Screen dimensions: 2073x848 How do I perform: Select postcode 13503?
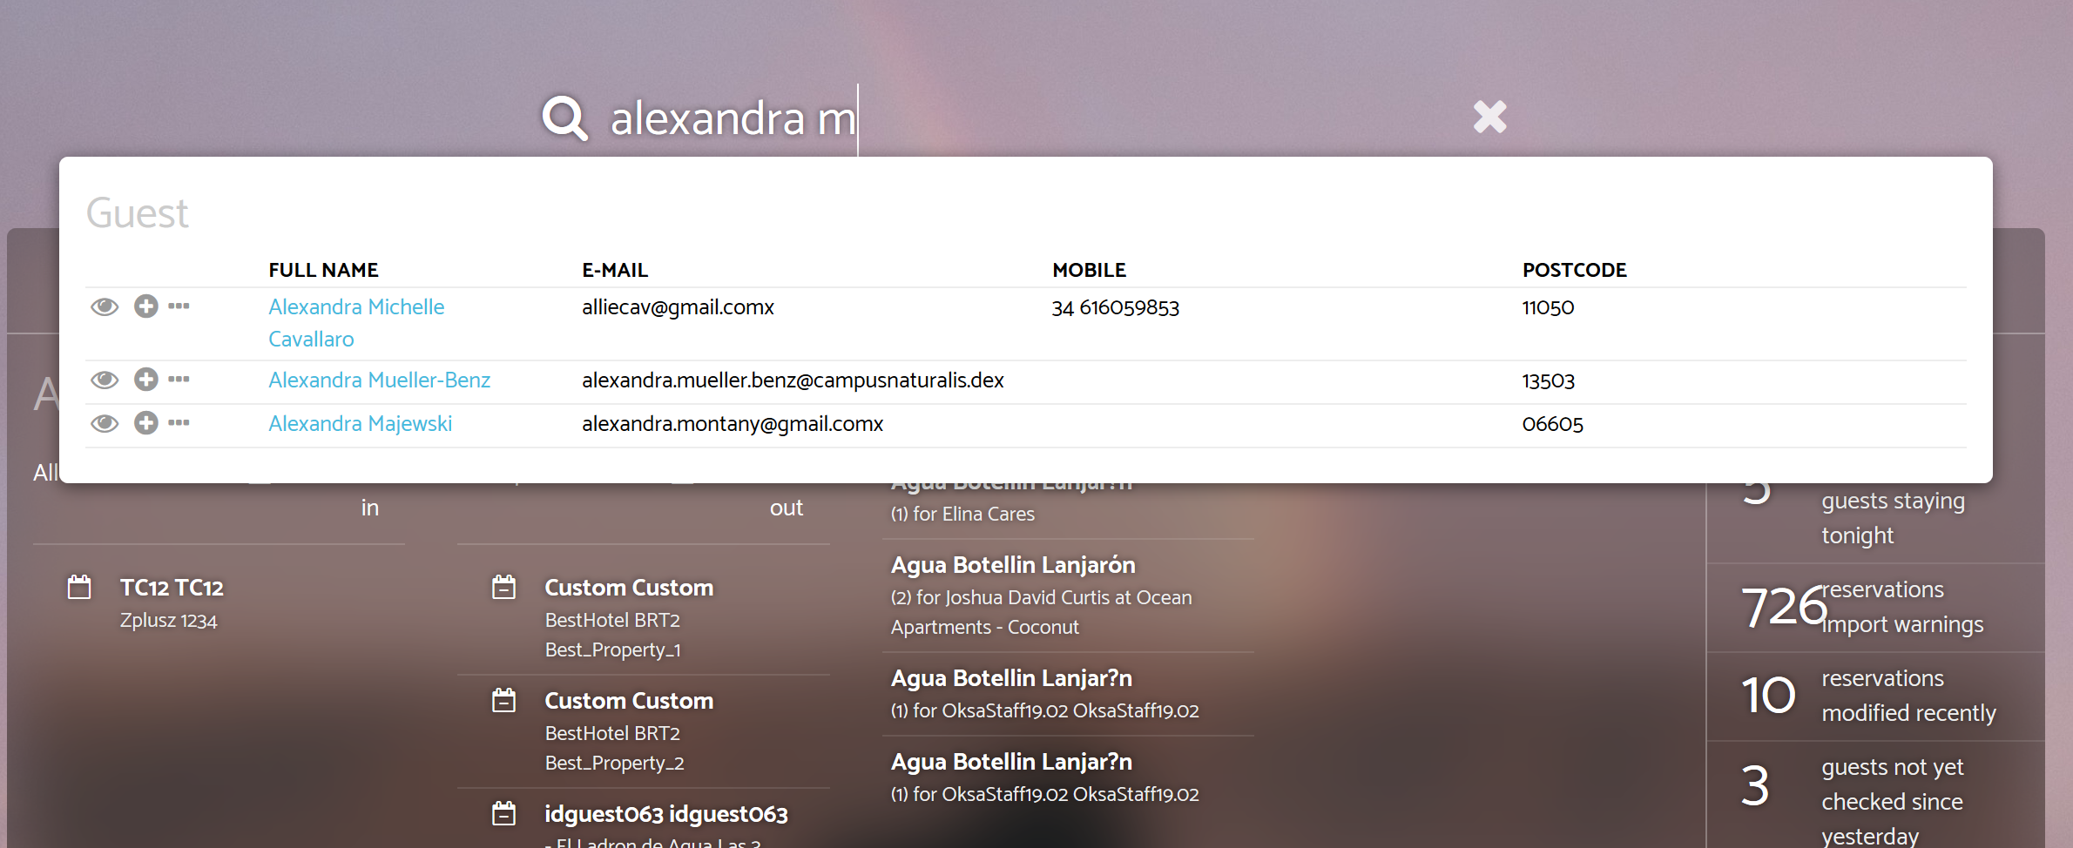[1548, 381]
